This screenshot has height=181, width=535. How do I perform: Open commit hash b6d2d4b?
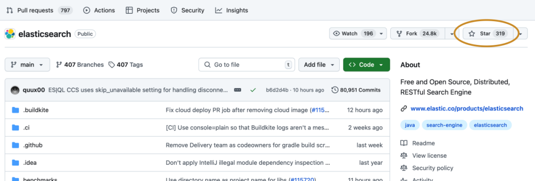(277, 90)
